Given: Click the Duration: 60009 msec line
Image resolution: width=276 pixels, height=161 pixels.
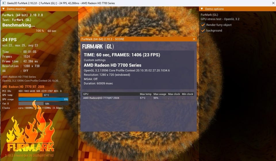Looking at the screenshot, I should click(98, 83).
